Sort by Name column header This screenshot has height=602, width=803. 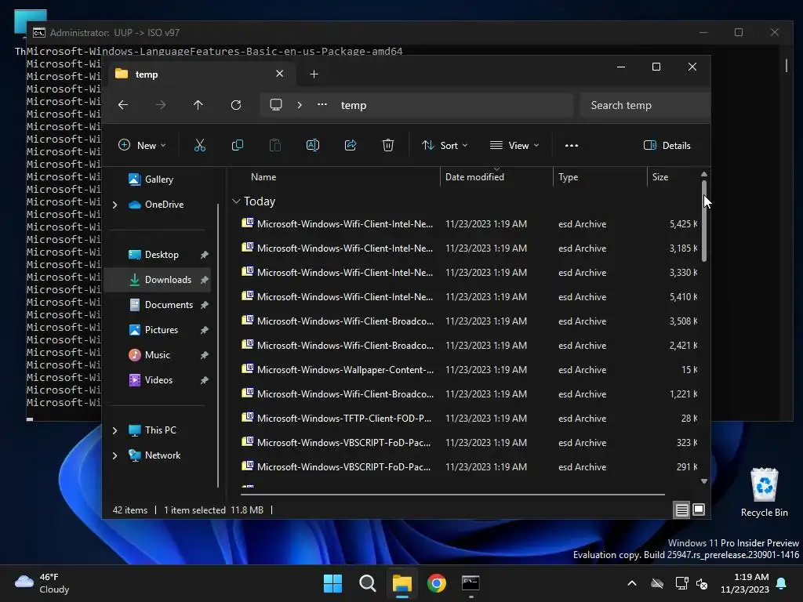coord(263,177)
